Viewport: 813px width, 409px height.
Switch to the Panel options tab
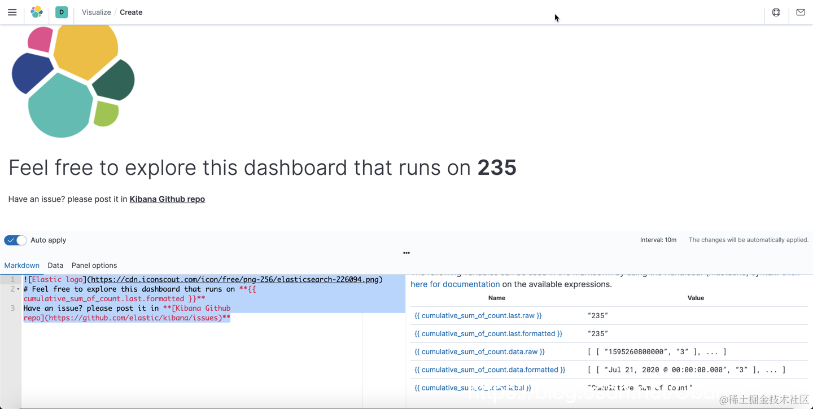point(94,265)
